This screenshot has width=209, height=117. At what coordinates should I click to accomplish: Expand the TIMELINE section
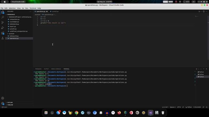pyautogui.click(x=19, y=105)
